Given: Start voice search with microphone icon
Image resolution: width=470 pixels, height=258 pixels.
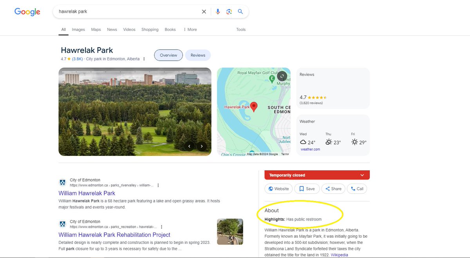Looking at the screenshot, I should [218, 12].
